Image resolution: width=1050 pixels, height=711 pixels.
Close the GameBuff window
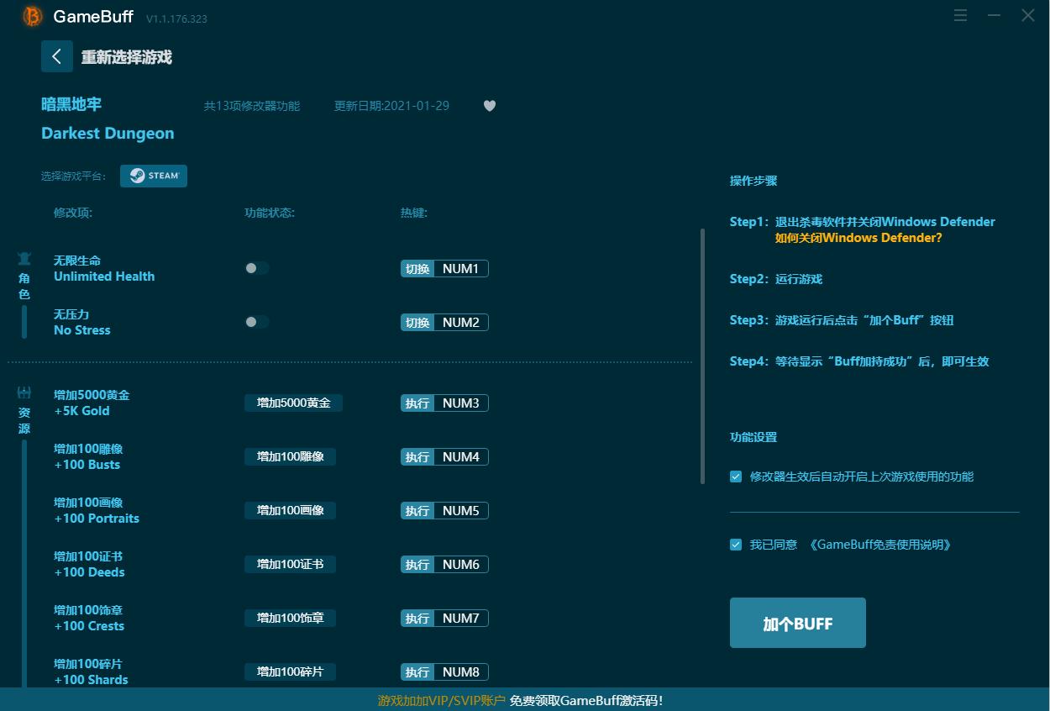pos(1028,15)
